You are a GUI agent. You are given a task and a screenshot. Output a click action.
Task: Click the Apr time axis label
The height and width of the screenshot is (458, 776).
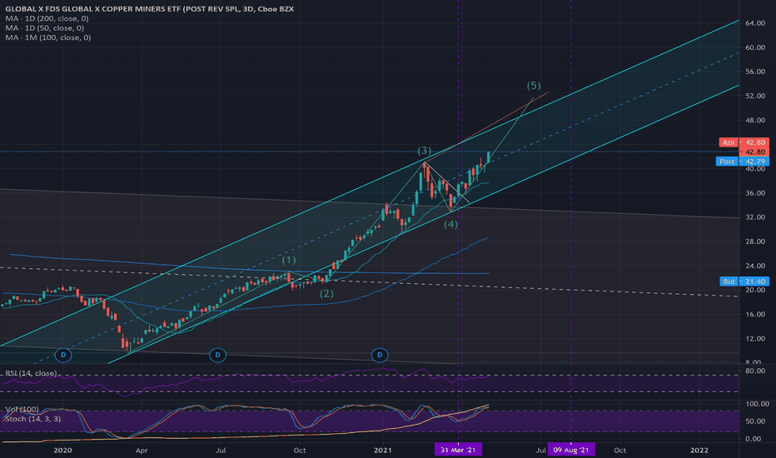tap(142, 450)
